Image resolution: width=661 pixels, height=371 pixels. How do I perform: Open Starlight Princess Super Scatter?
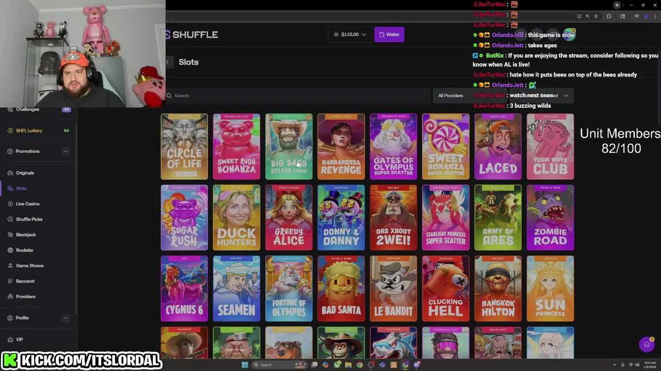(446, 217)
